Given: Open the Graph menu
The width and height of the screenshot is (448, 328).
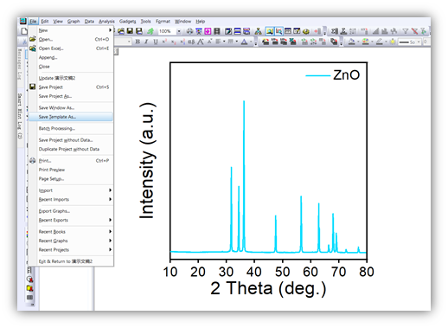Looking at the screenshot, I should (x=74, y=22).
